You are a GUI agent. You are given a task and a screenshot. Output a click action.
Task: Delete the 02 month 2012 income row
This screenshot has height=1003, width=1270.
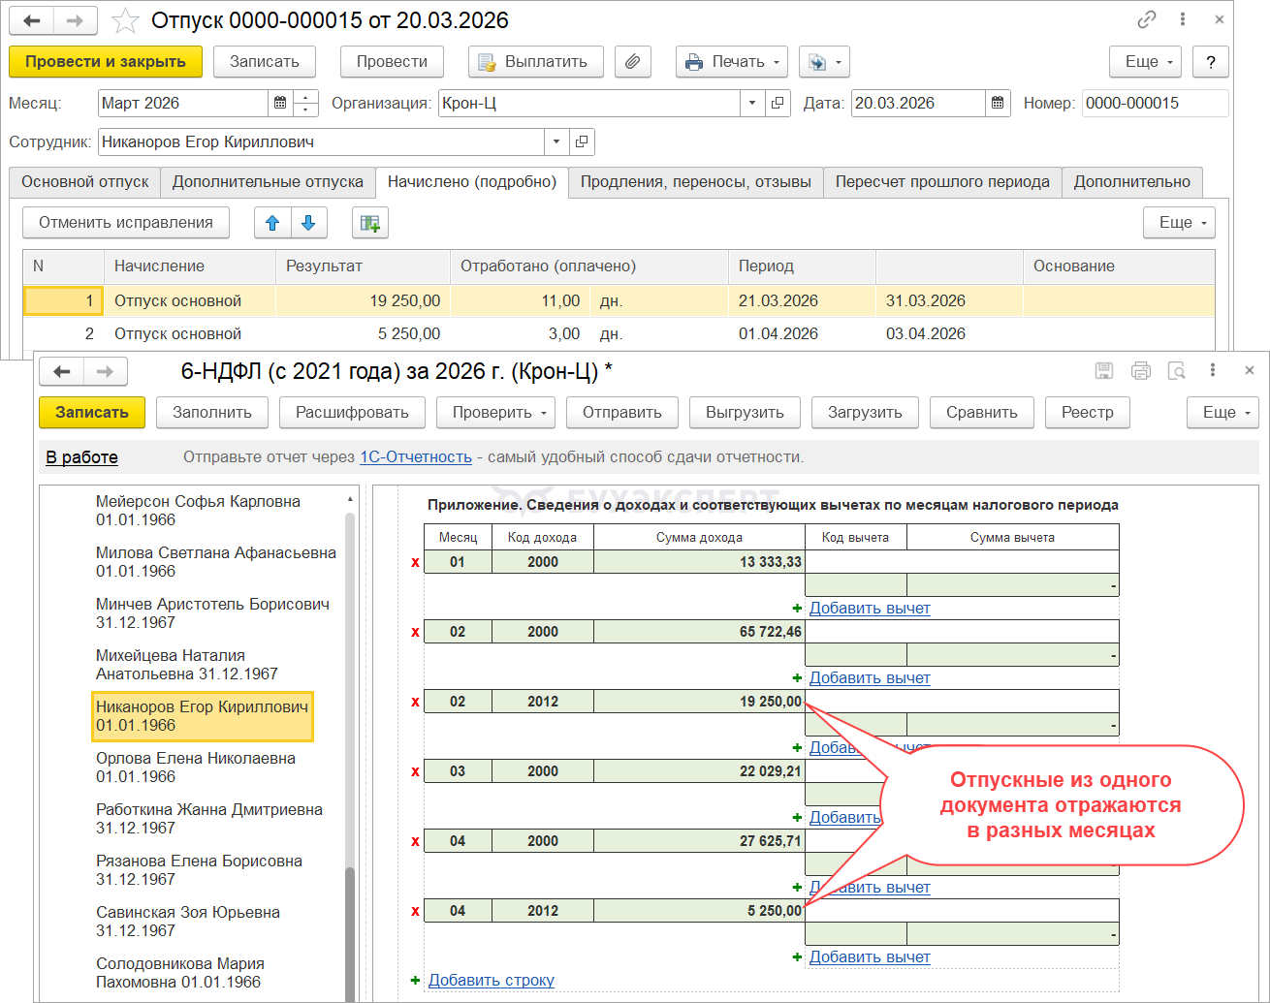coord(415,702)
